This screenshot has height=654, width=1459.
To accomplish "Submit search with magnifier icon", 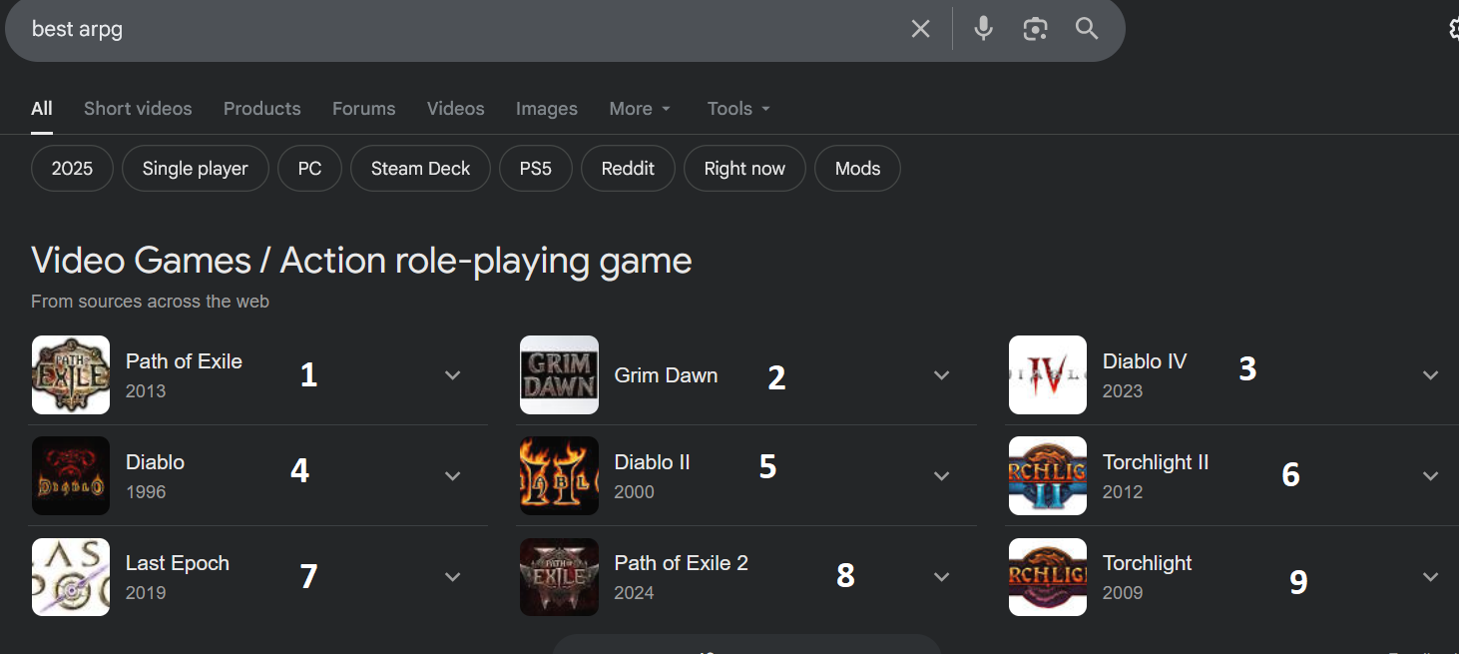I will click(1087, 29).
